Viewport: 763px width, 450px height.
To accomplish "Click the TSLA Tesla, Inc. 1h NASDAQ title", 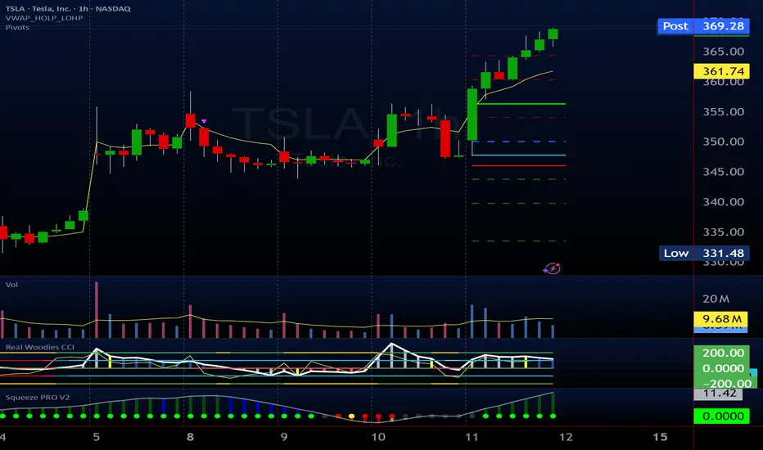I will 68,8.
